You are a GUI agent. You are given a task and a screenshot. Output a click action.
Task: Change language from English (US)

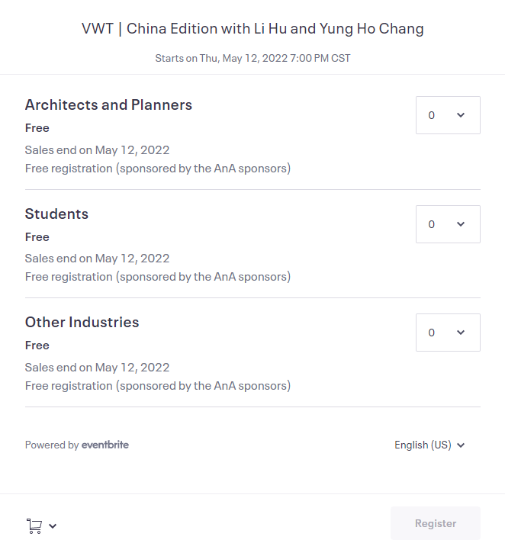click(x=429, y=445)
